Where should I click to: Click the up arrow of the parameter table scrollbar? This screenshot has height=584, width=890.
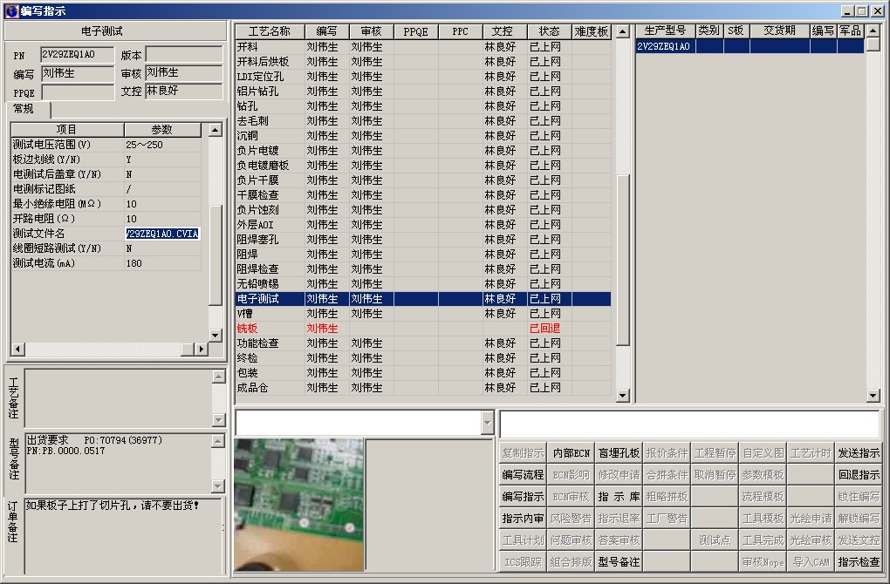point(216,131)
